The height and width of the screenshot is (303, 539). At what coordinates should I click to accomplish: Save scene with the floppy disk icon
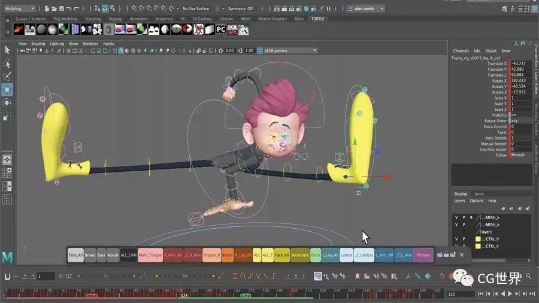(62, 8)
